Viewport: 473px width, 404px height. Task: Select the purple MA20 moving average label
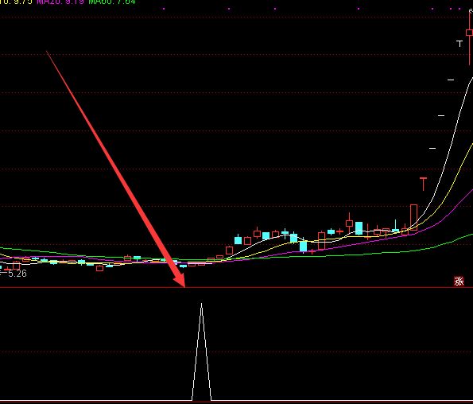coord(60,2)
